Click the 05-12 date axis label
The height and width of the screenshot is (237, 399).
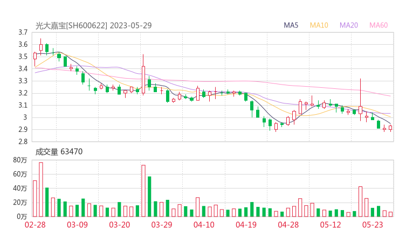coord(331,225)
